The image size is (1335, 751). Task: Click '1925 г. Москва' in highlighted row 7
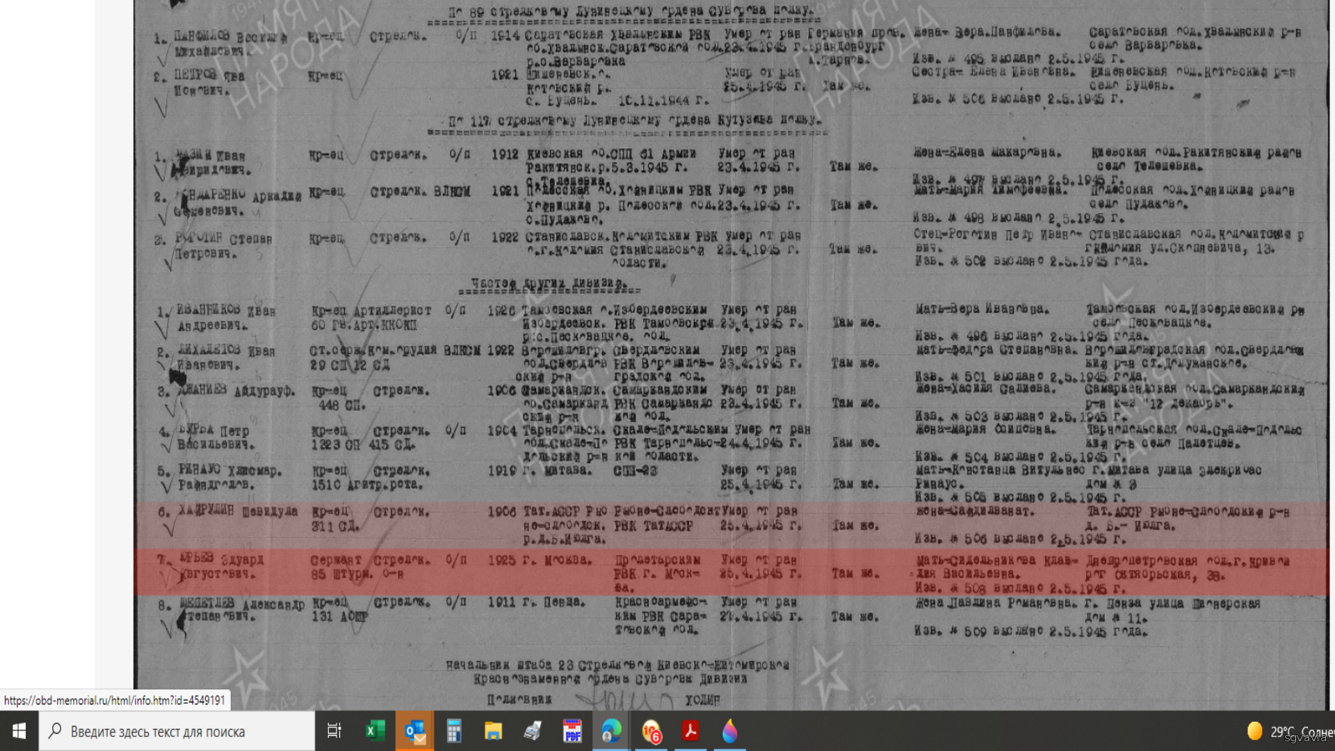coord(540,560)
